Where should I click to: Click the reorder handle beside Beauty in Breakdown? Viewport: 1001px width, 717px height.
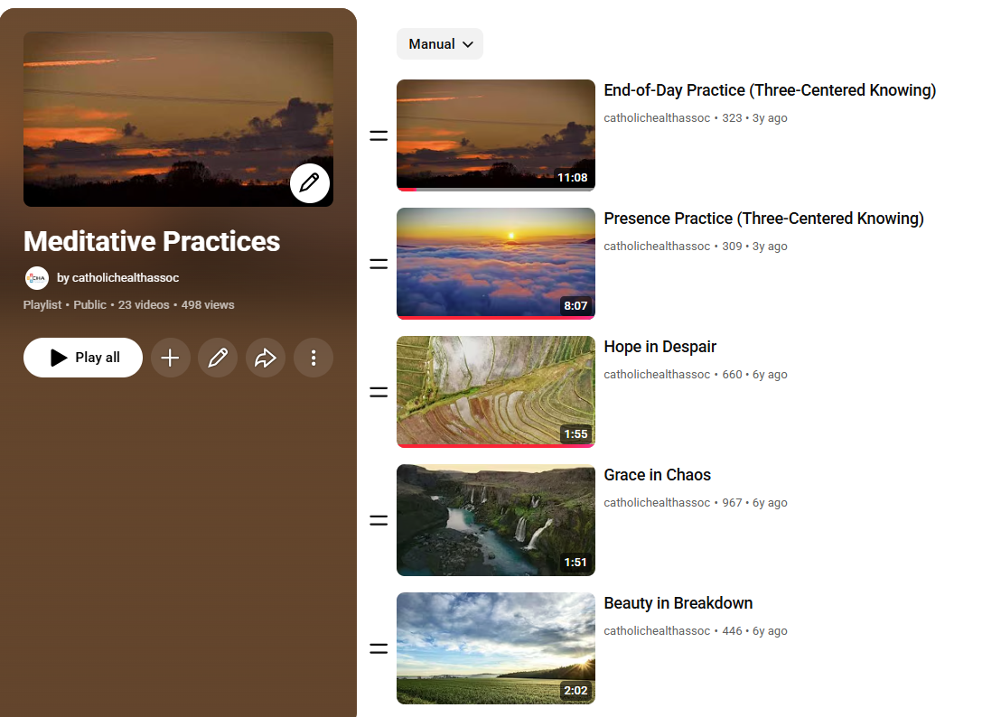coord(379,648)
